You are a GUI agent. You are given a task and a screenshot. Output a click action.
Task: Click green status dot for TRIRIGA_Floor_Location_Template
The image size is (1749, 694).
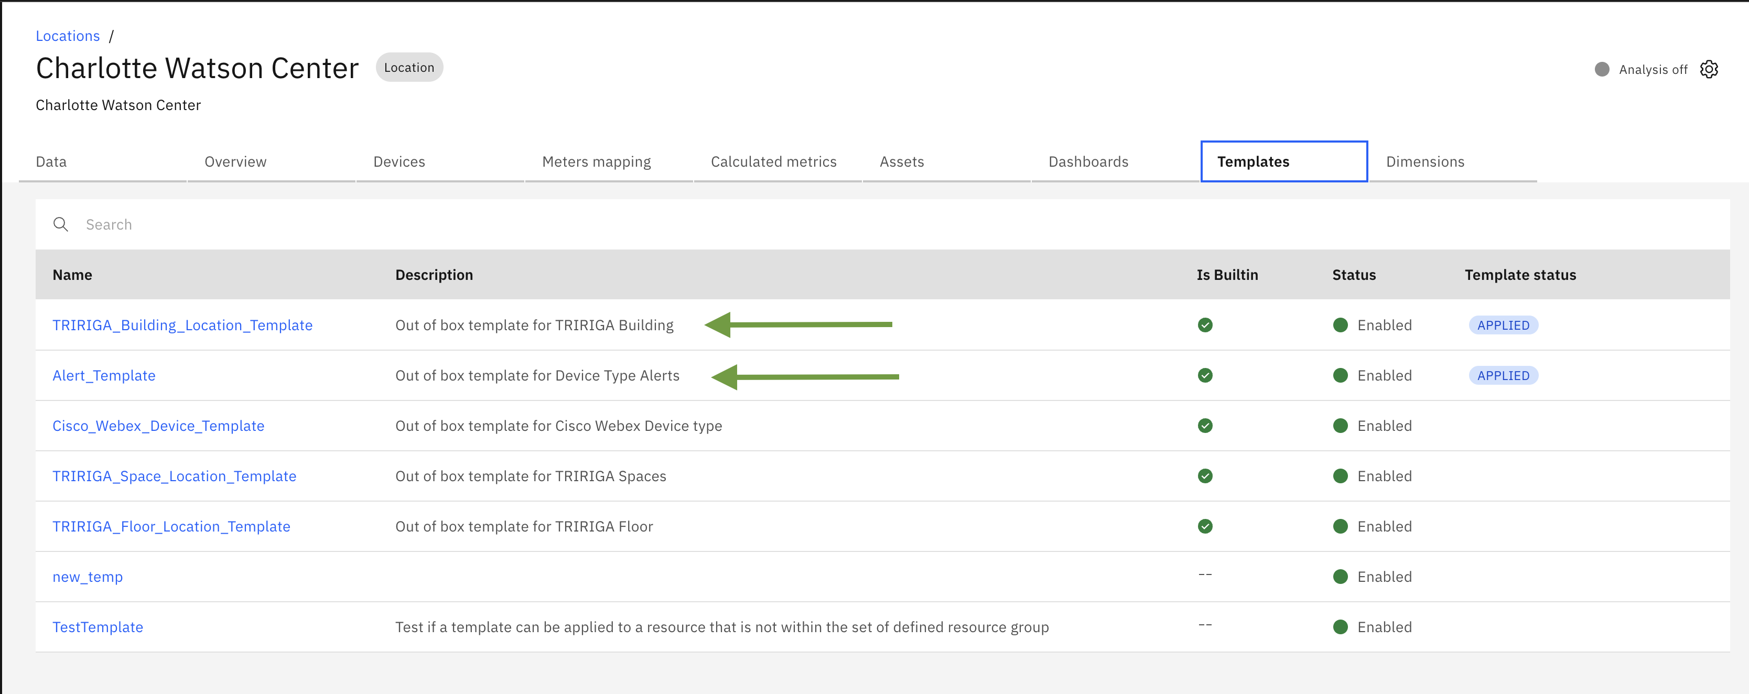click(1340, 526)
